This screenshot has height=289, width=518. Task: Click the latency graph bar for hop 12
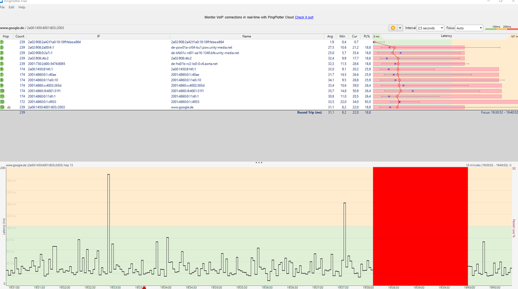pos(445,102)
